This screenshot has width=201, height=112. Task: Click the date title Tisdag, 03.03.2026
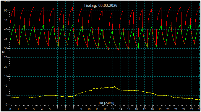[x=100, y=5]
